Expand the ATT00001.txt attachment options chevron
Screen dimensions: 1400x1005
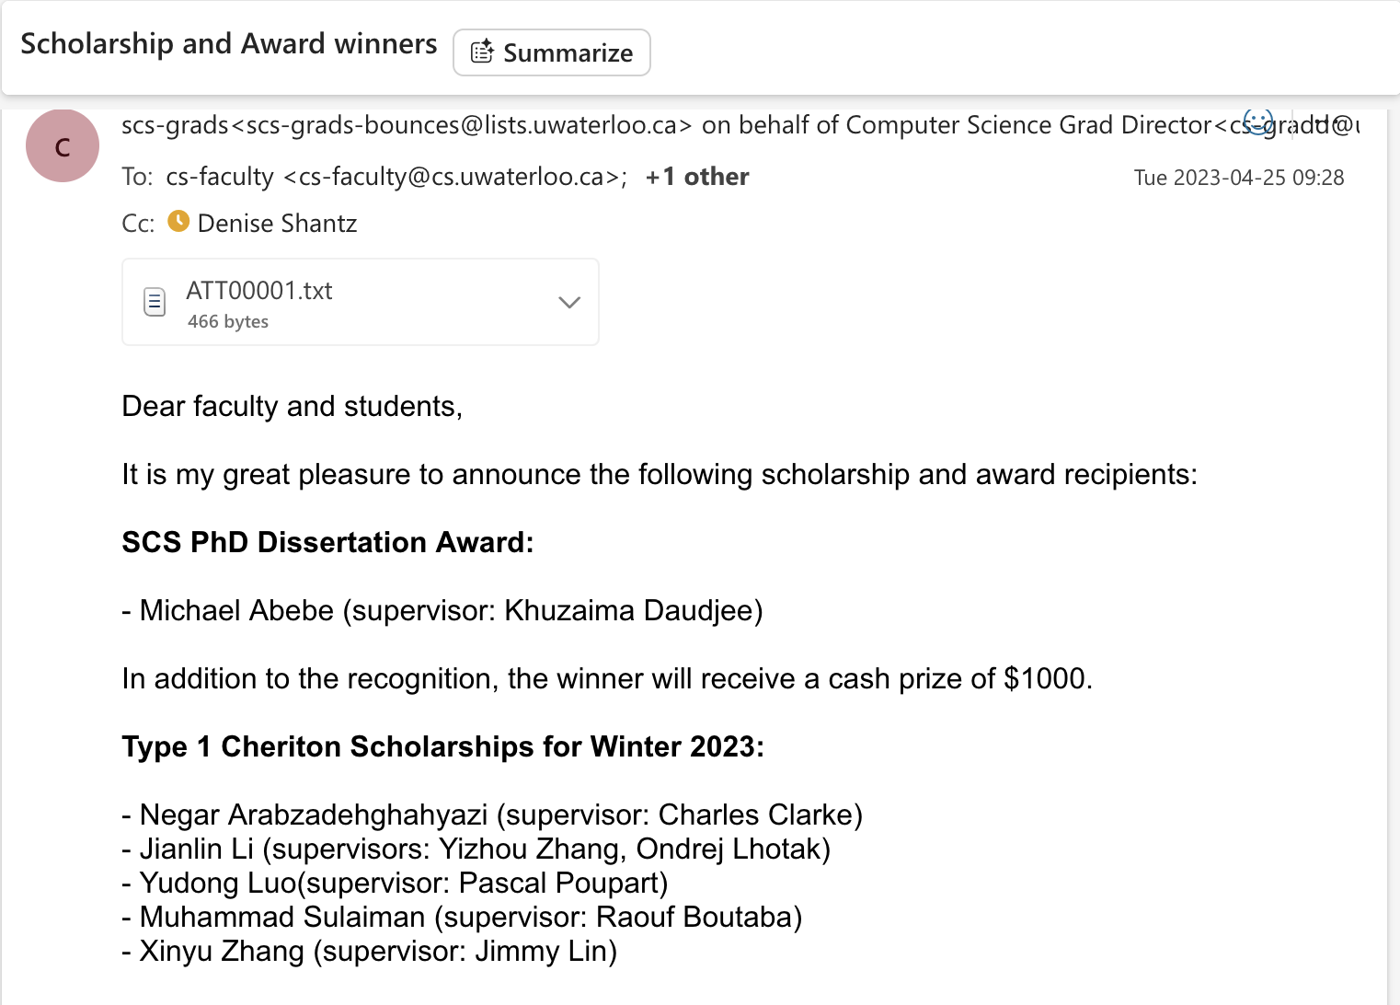[569, 302]
